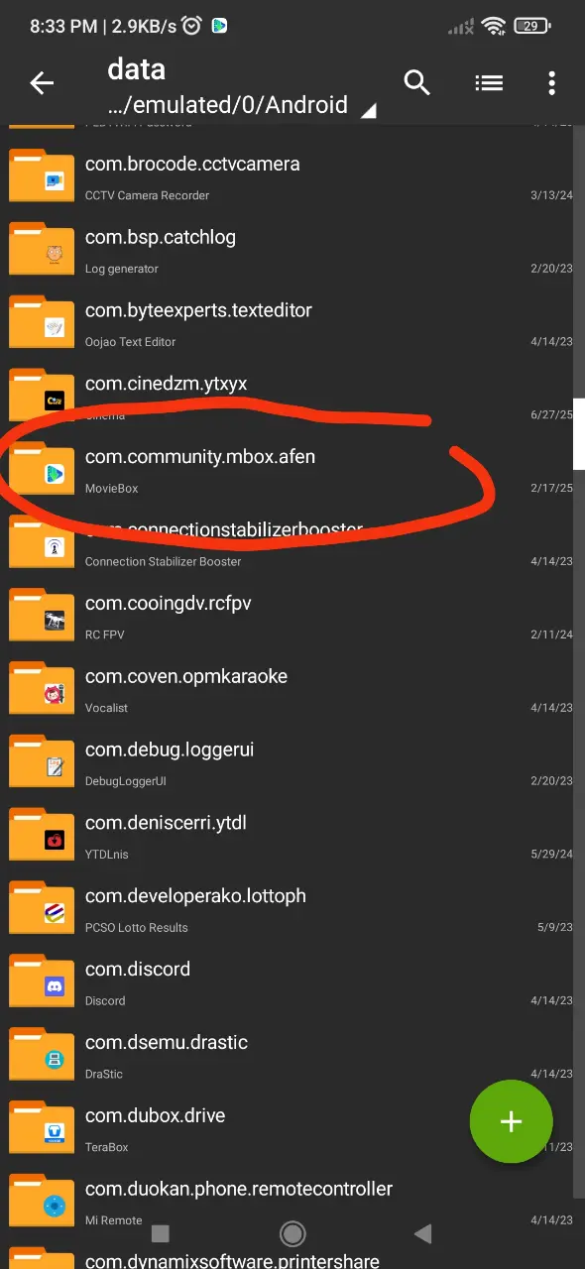
Task: Select the com.developerako.lottoph name
Action: (195, 896)
